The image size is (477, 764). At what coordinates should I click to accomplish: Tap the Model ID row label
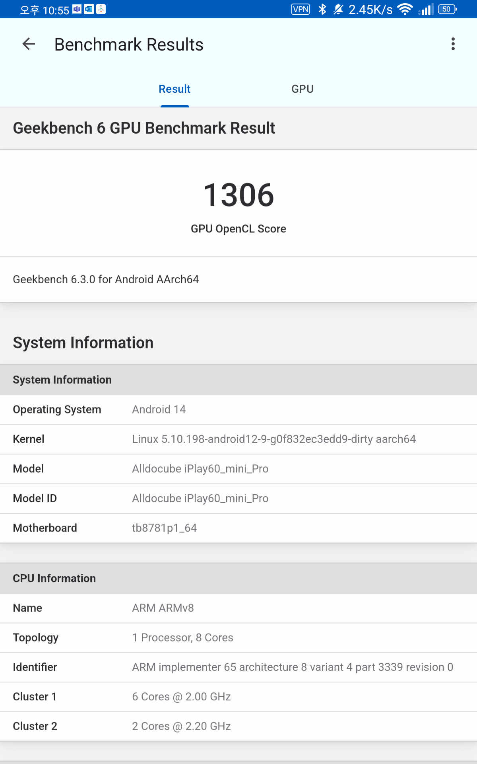point(35,498)
